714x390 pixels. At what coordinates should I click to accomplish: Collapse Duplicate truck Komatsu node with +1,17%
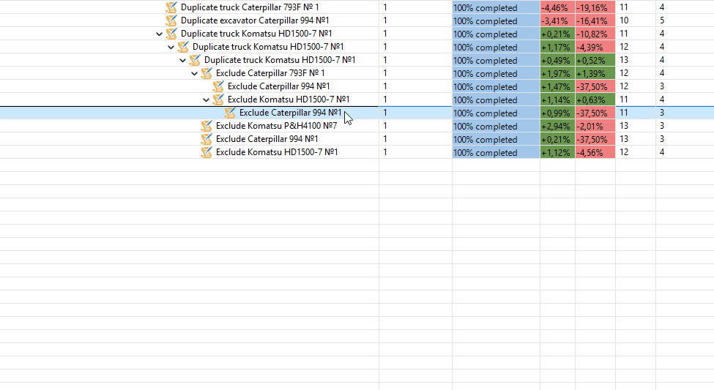pyautogui.click(x=171, y=48)
